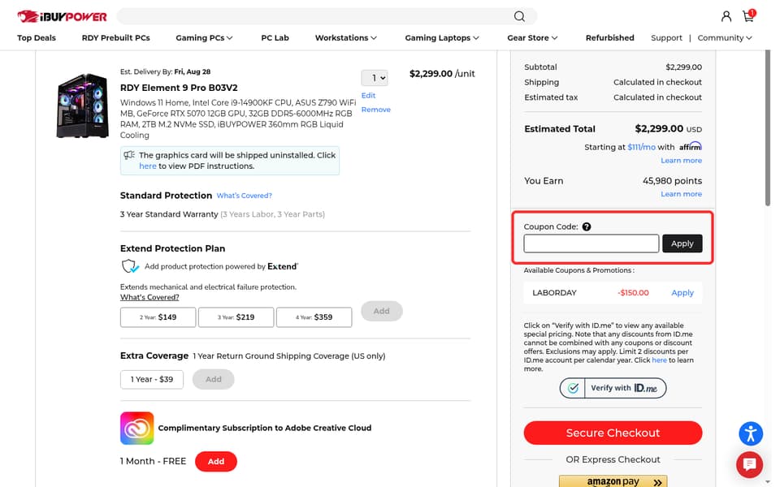Expand the Gear Store menu
This screenshot has height=487, width=780.
(532, 38)
